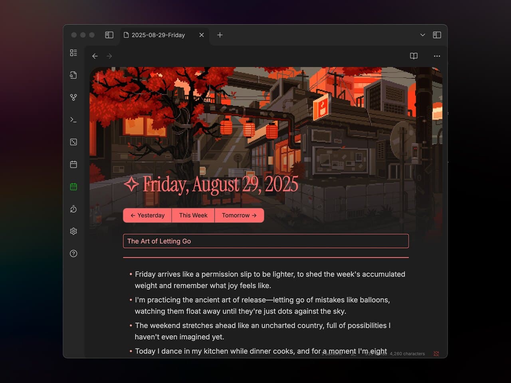Screen dimensions: 511x383
Task: Open a random note dice icon
Action: [73, 142]
